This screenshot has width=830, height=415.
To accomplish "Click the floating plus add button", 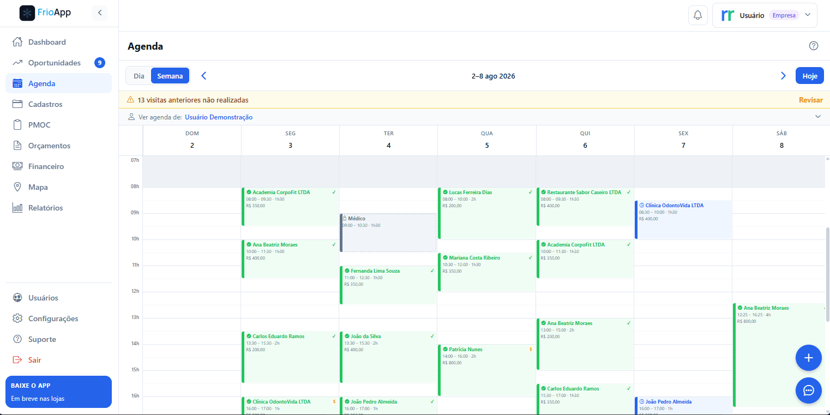I will pos(809,358).
